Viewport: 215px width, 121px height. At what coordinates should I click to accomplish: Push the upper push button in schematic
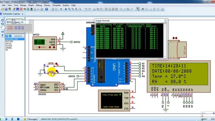51,65
